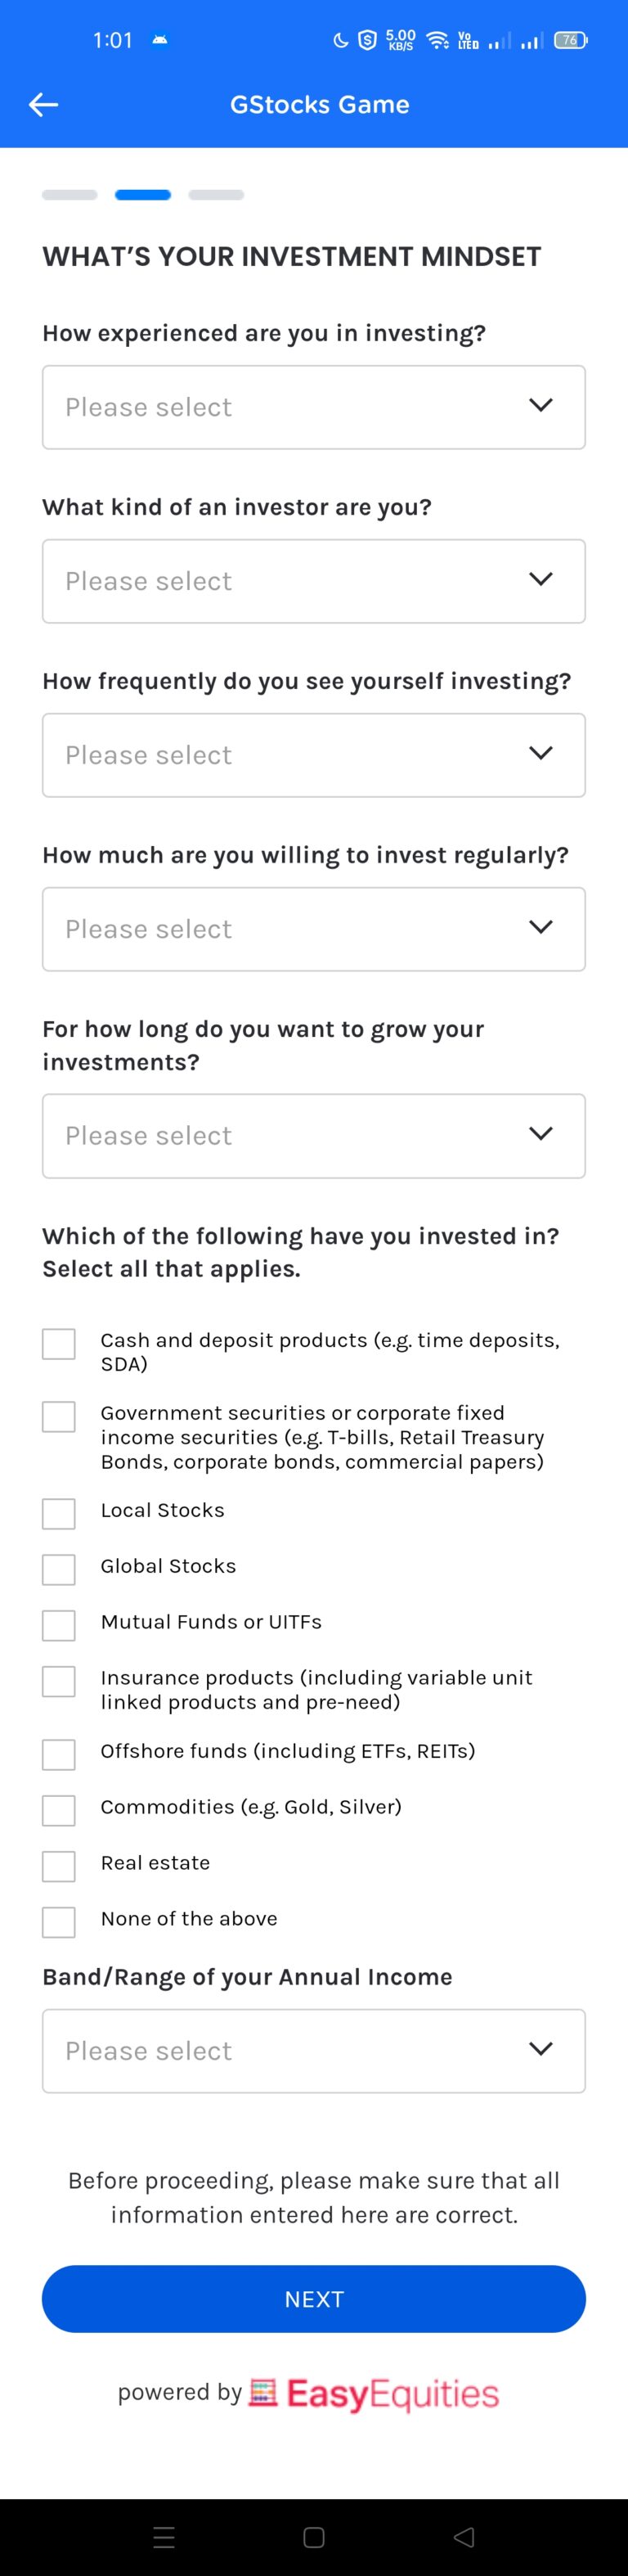
Task: Tap the recent apps icon in navigation bar
Action: [163, 2537]
